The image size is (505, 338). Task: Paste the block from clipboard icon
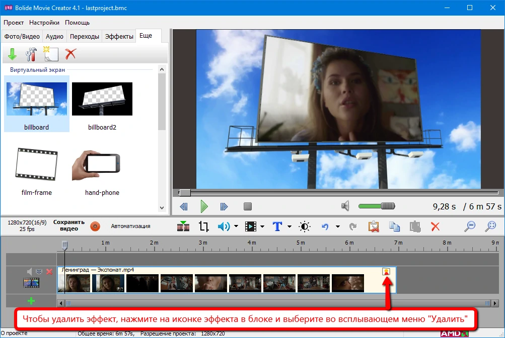click(x=415, y=227)
